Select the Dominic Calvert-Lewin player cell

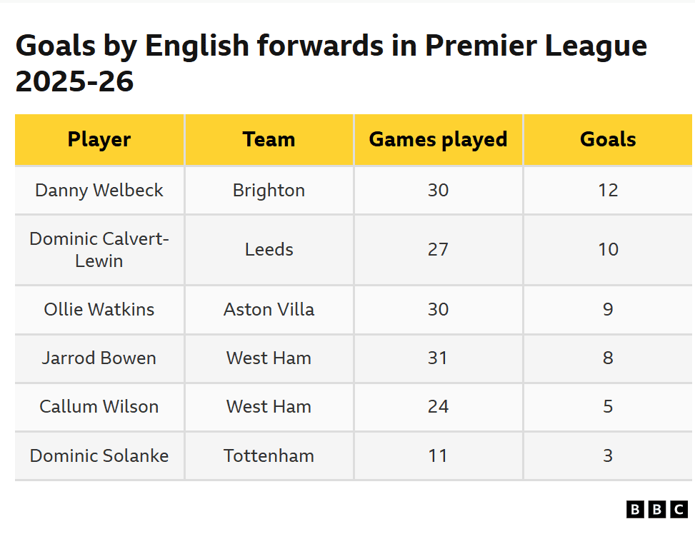tap(99, 249)
